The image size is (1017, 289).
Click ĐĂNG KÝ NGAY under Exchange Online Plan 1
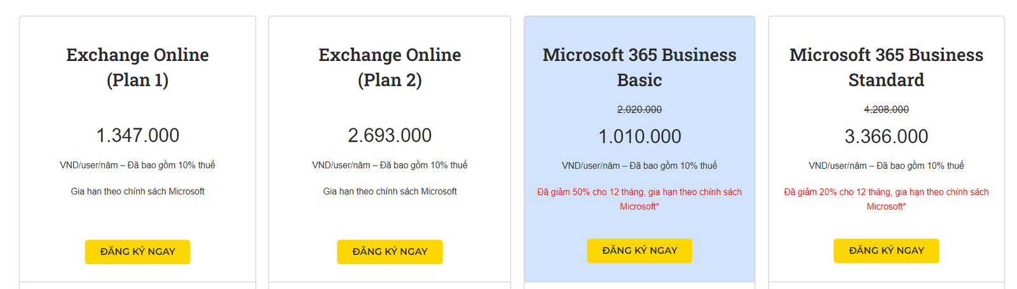tap(137, 252)
